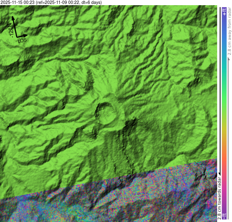232x222 pixels.
Task: Click the +π label atop the colorbar
Action: click(x=224, y=12)
